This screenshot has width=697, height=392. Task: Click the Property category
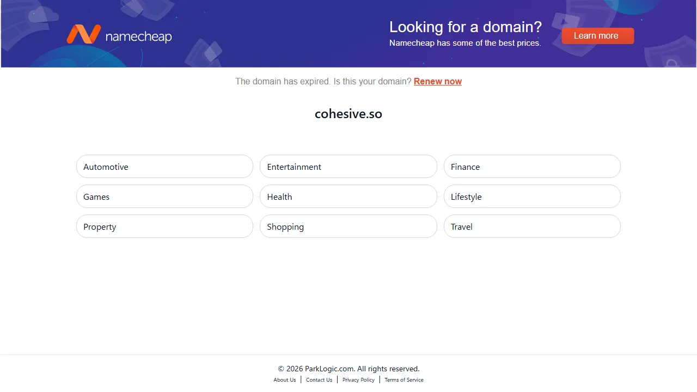point(164,226)
